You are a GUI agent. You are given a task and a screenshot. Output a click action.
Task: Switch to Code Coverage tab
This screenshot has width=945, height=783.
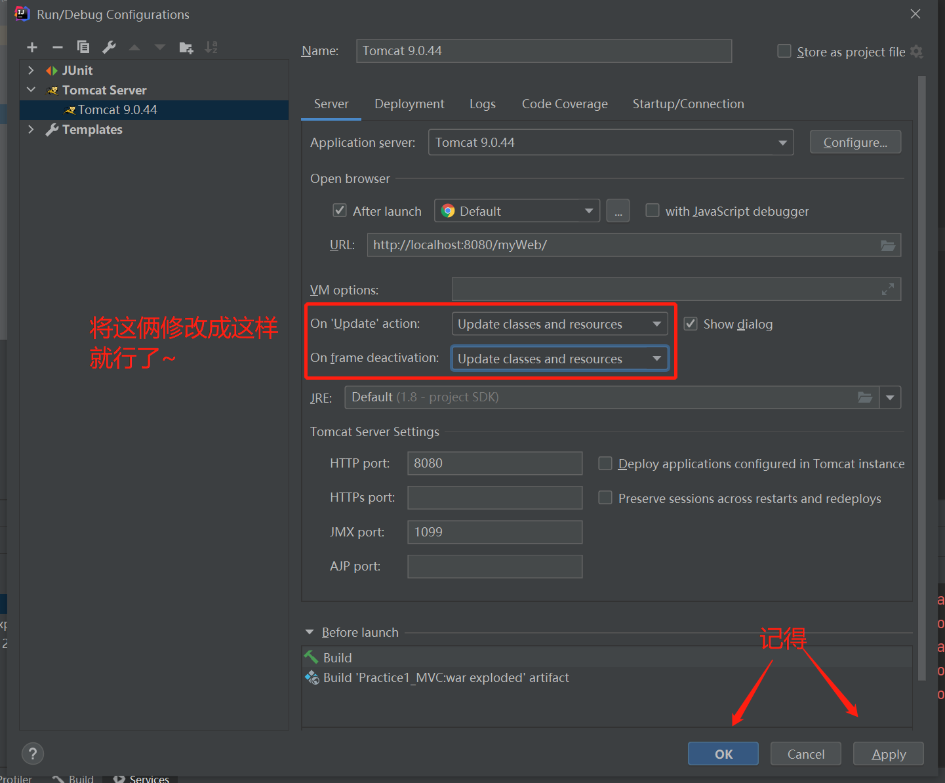click(x=565, y=104)
